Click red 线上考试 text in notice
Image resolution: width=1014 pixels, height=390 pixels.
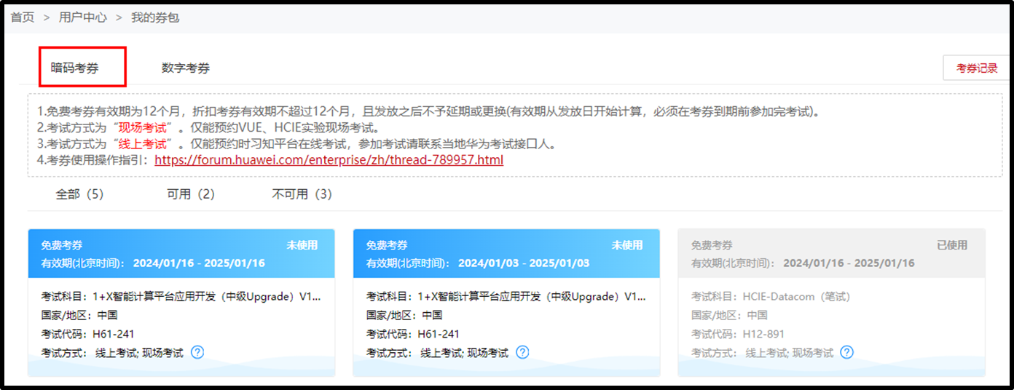(x=143, y=144)
